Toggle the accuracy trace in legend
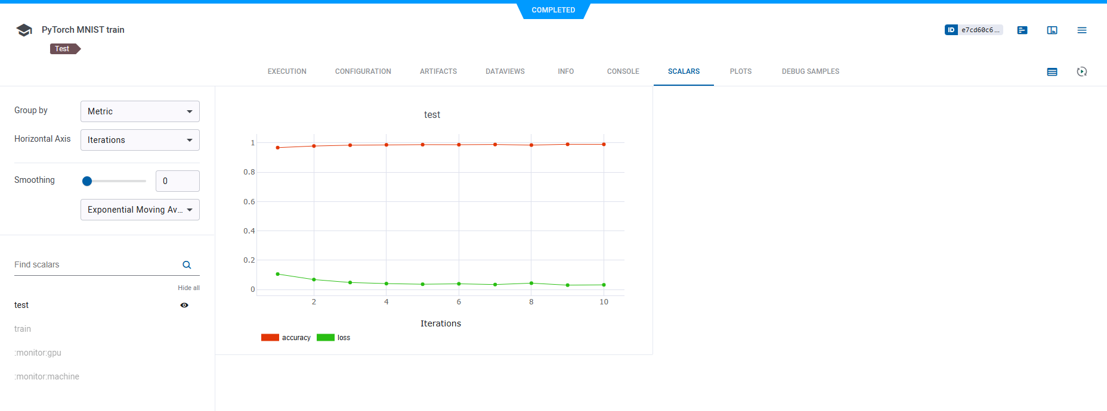The height and width of the screenshot is (411, 1107). [286, 338]
